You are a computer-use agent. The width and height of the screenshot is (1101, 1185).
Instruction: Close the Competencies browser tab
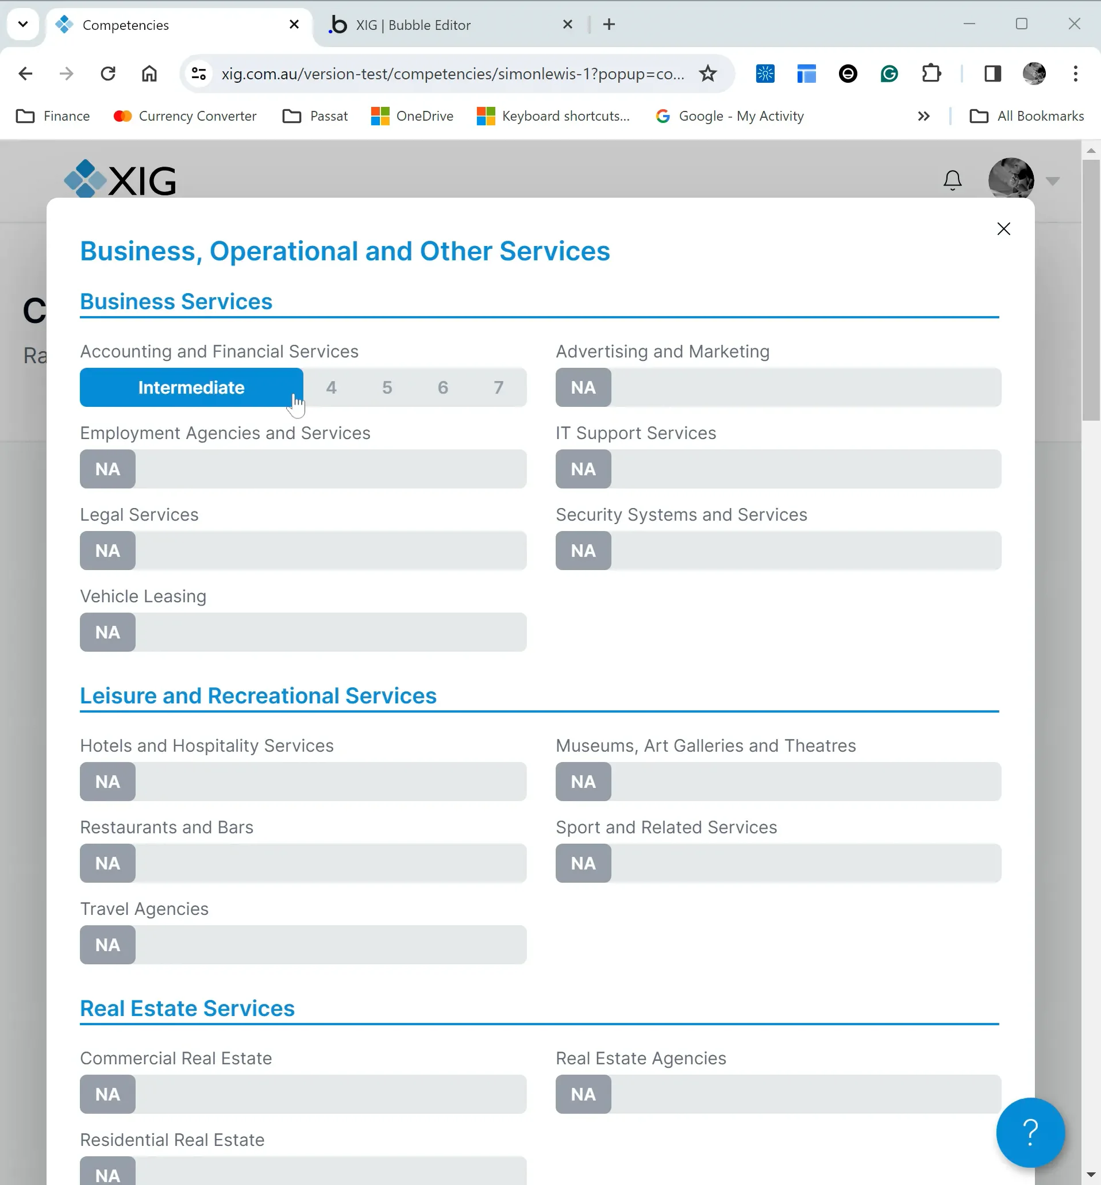click(294, 25)
